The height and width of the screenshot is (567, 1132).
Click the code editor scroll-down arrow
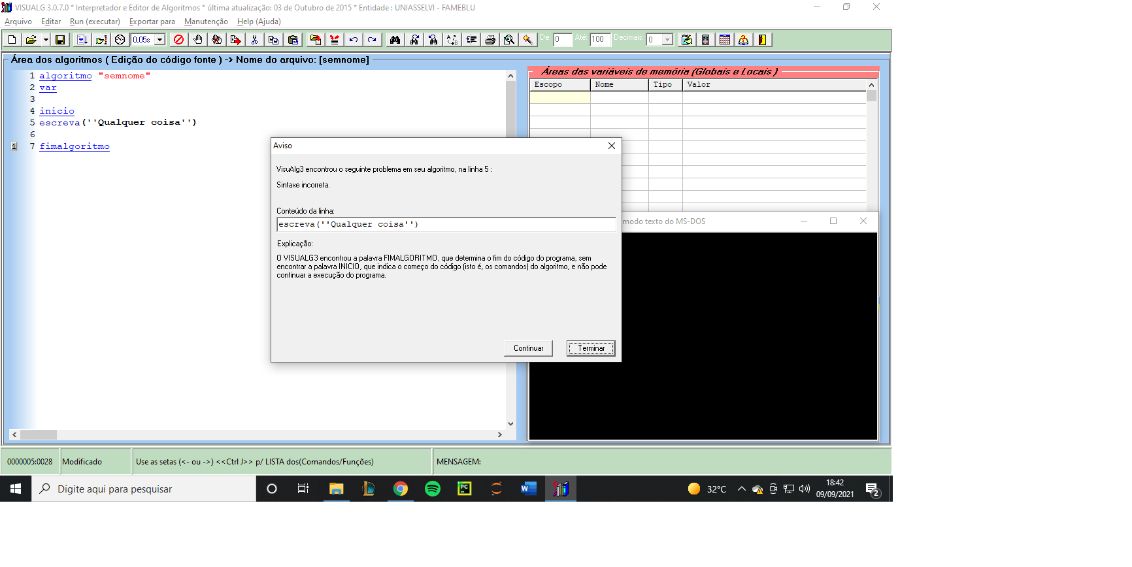(x=511, y=424)
